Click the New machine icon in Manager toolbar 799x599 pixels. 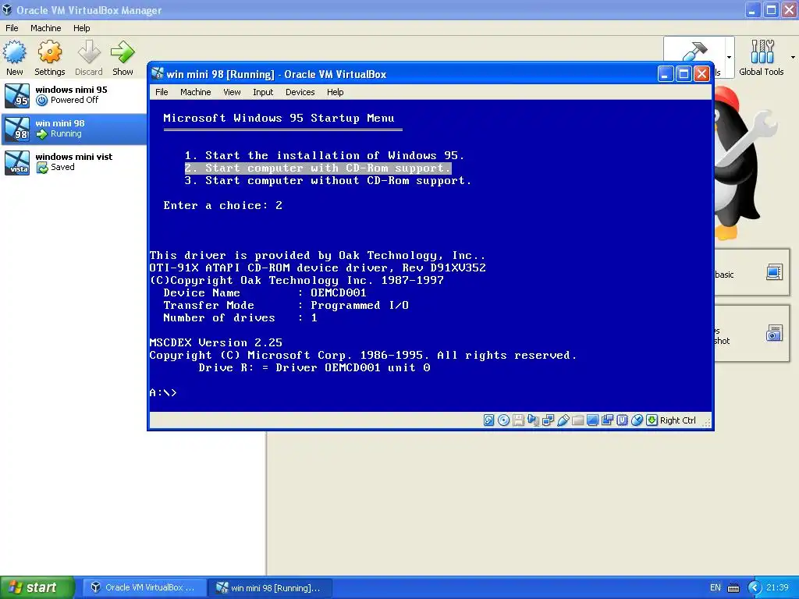tap(14, 58)
